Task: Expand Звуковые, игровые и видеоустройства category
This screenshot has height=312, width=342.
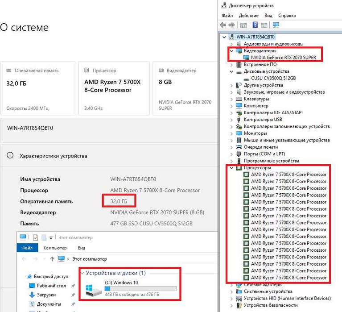Action: 231,92
